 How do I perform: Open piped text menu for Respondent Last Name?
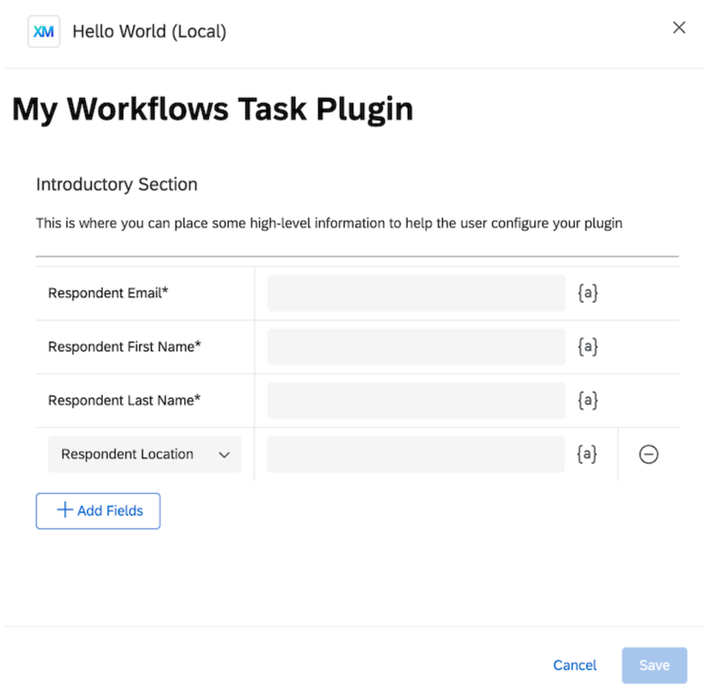588,400
